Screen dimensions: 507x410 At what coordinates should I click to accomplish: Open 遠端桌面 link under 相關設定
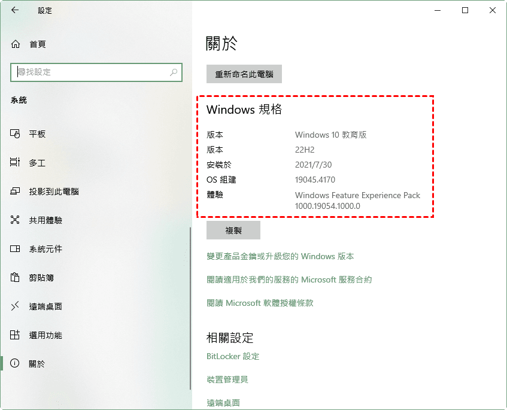click(223, 403)
